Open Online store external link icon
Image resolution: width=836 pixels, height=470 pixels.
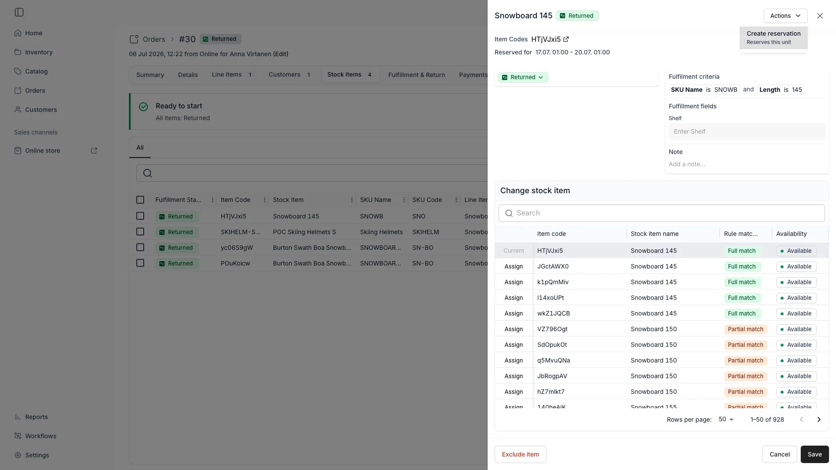pos(94,151)
